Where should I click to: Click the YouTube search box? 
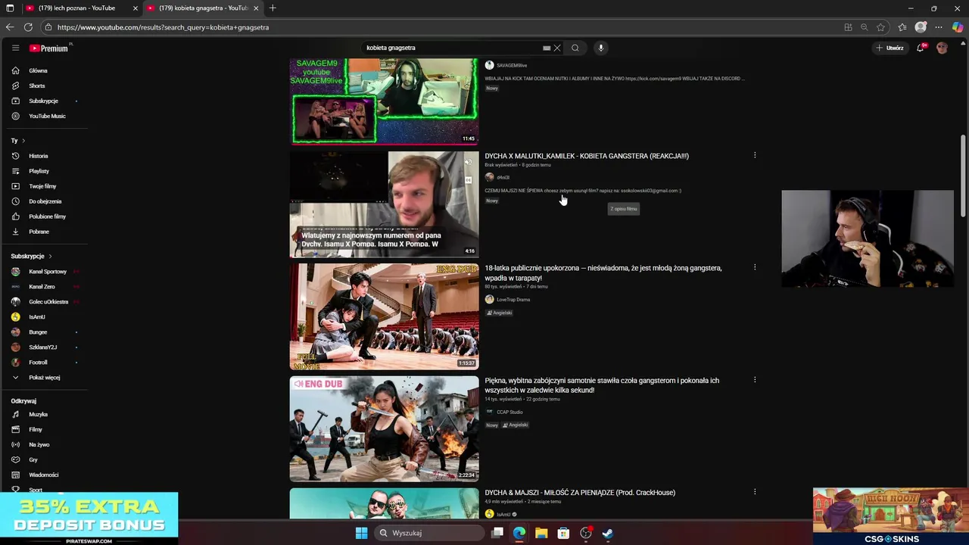click(453, 48)
